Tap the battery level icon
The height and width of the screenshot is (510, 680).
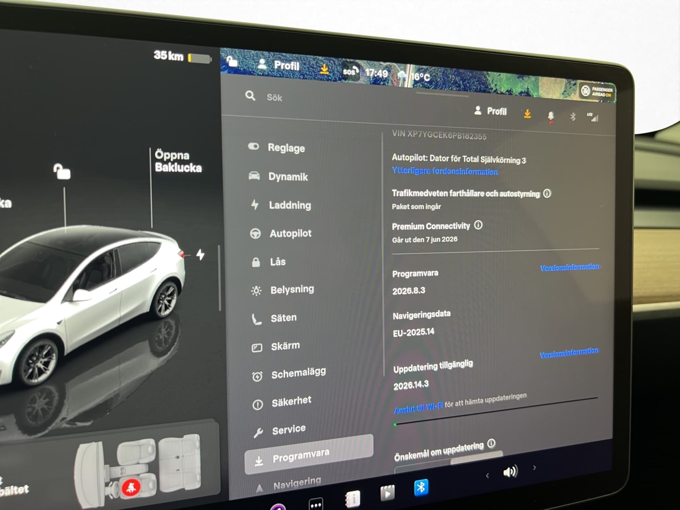(200, 58)
